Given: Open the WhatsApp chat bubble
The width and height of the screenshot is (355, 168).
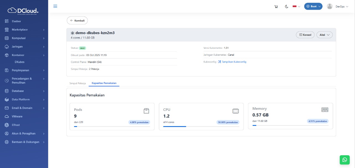Looking at the screenshot, I should tap(344, 160).
